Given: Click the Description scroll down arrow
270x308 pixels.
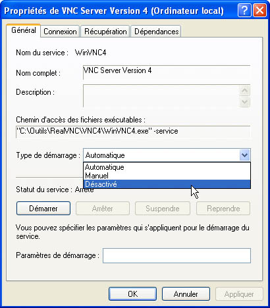Looking at the screenshot, I should click(x=244, y=101).
